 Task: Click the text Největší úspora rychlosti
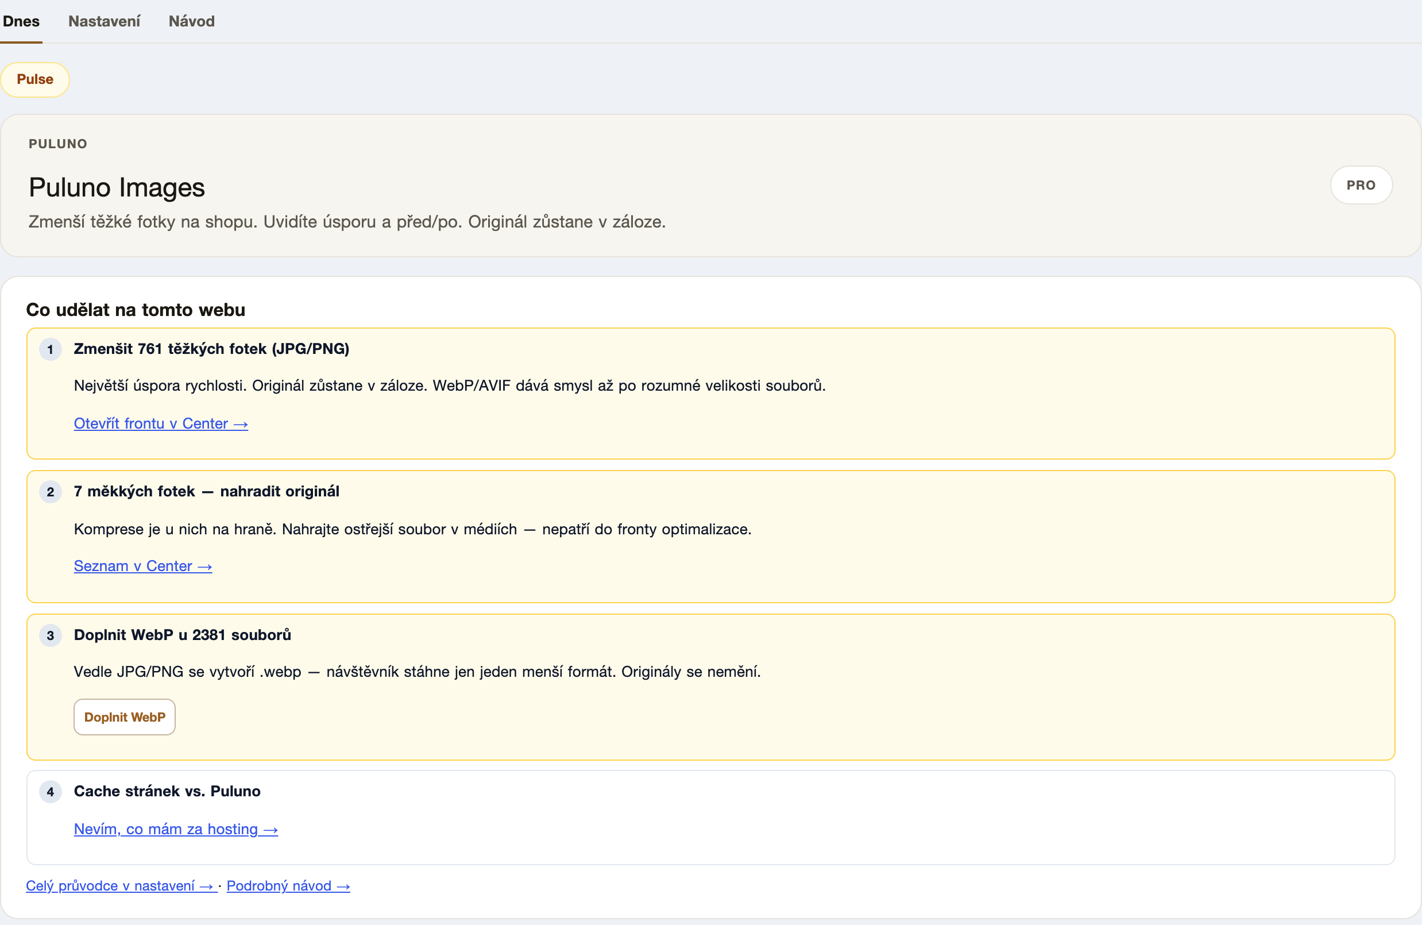click(x=160, y=386)
